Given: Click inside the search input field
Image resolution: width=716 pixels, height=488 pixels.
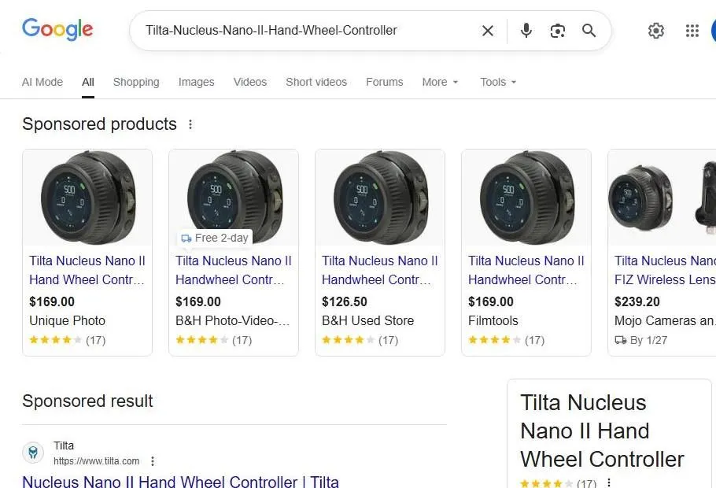Looking at the screenshot, I should coord(307,31).
